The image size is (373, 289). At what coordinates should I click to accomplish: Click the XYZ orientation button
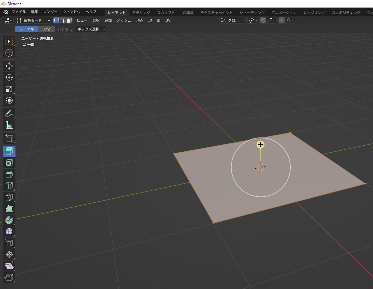pos(47,29)
